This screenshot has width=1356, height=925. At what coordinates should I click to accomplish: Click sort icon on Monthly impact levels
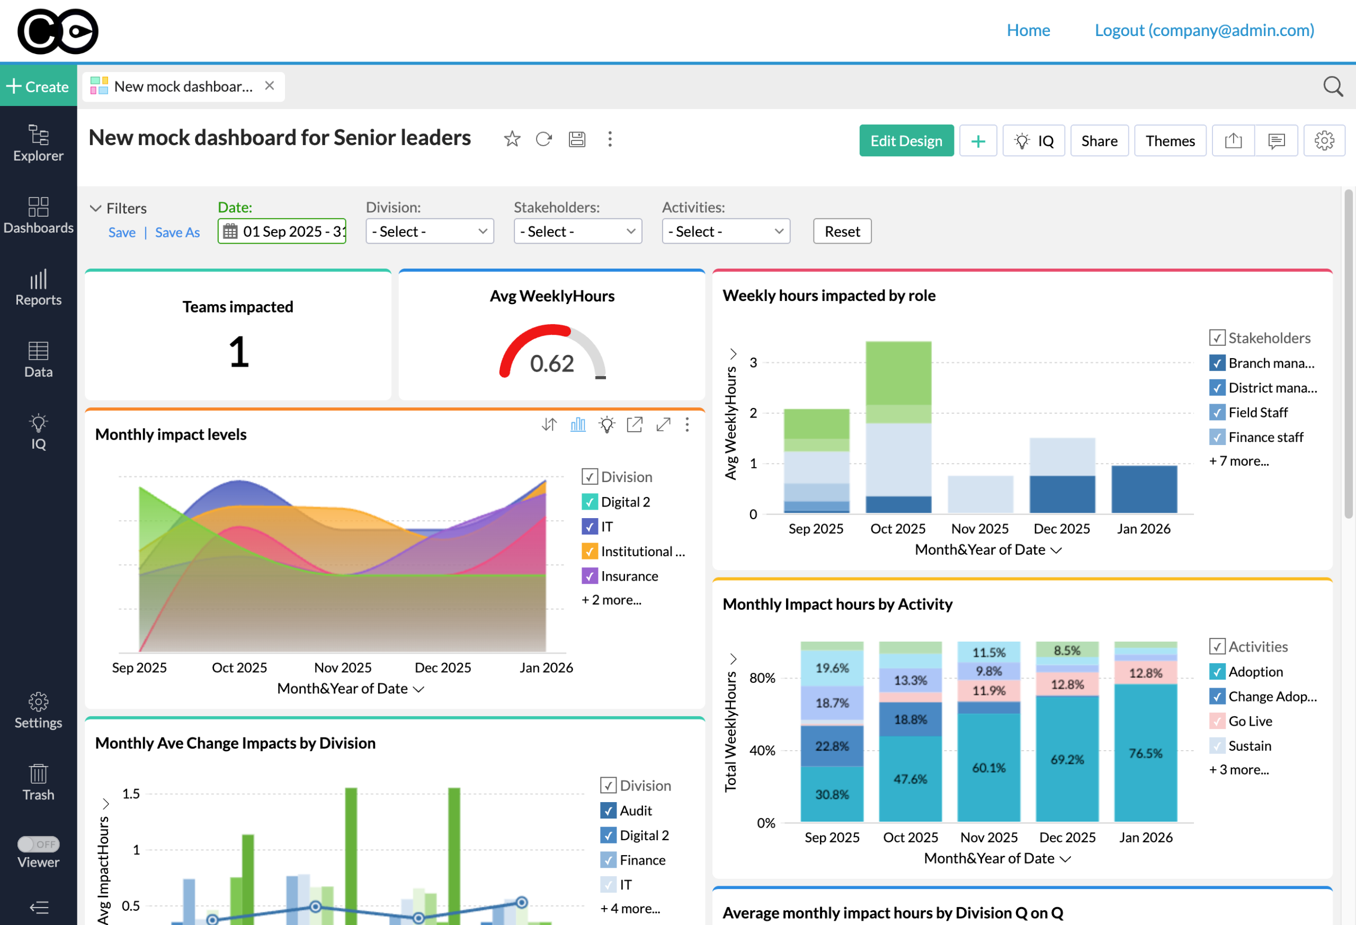point(549,424)
